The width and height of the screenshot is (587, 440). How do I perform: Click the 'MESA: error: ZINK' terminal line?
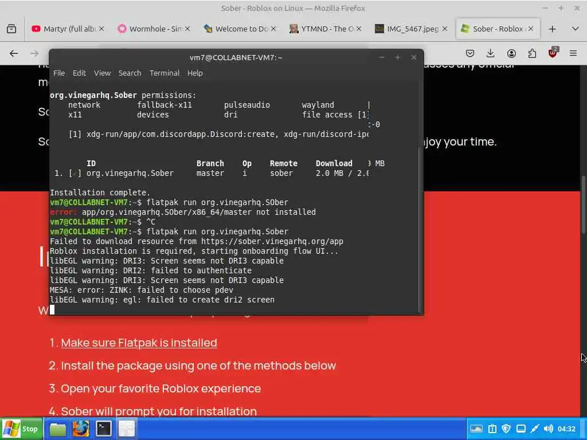click(x=142, y=290)
